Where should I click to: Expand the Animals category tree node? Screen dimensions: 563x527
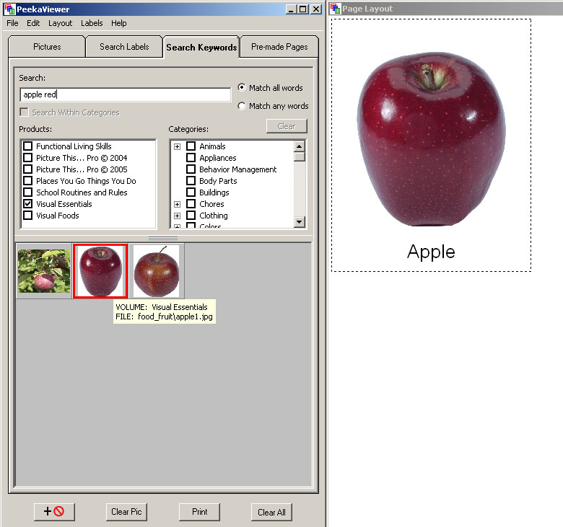[x=177, y=147]
